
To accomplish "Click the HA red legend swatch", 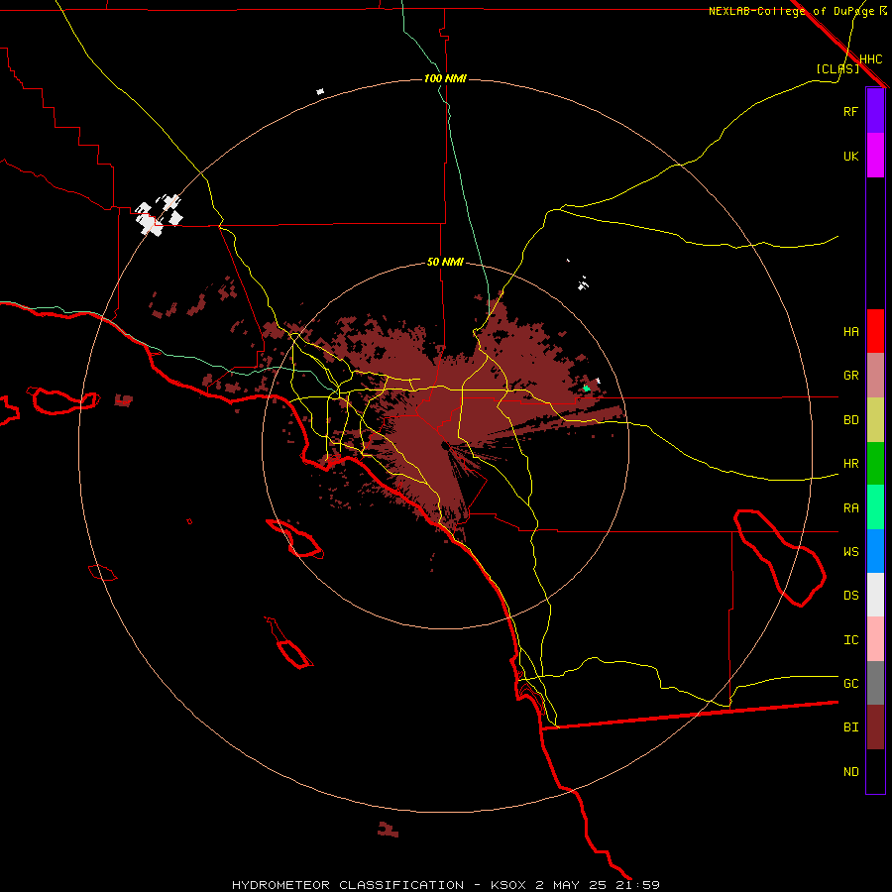I will click(875, 331).
